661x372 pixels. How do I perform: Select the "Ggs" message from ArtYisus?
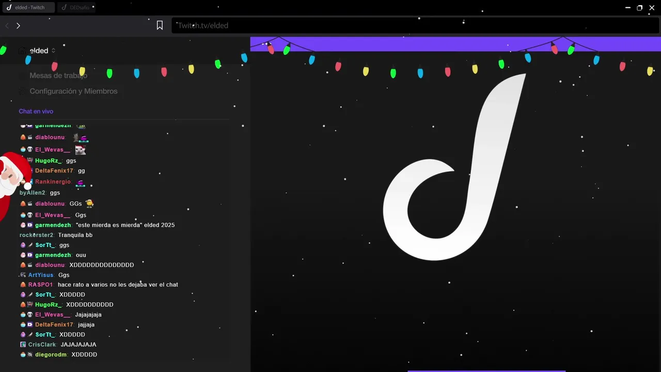(64, 275)
